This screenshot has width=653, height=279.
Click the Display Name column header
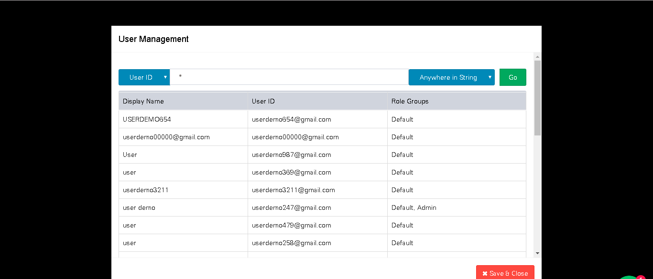[184, 101]
